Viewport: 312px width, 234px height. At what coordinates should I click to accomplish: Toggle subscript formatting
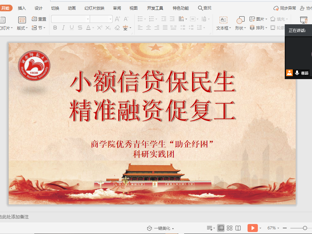[x=108, y=28]
